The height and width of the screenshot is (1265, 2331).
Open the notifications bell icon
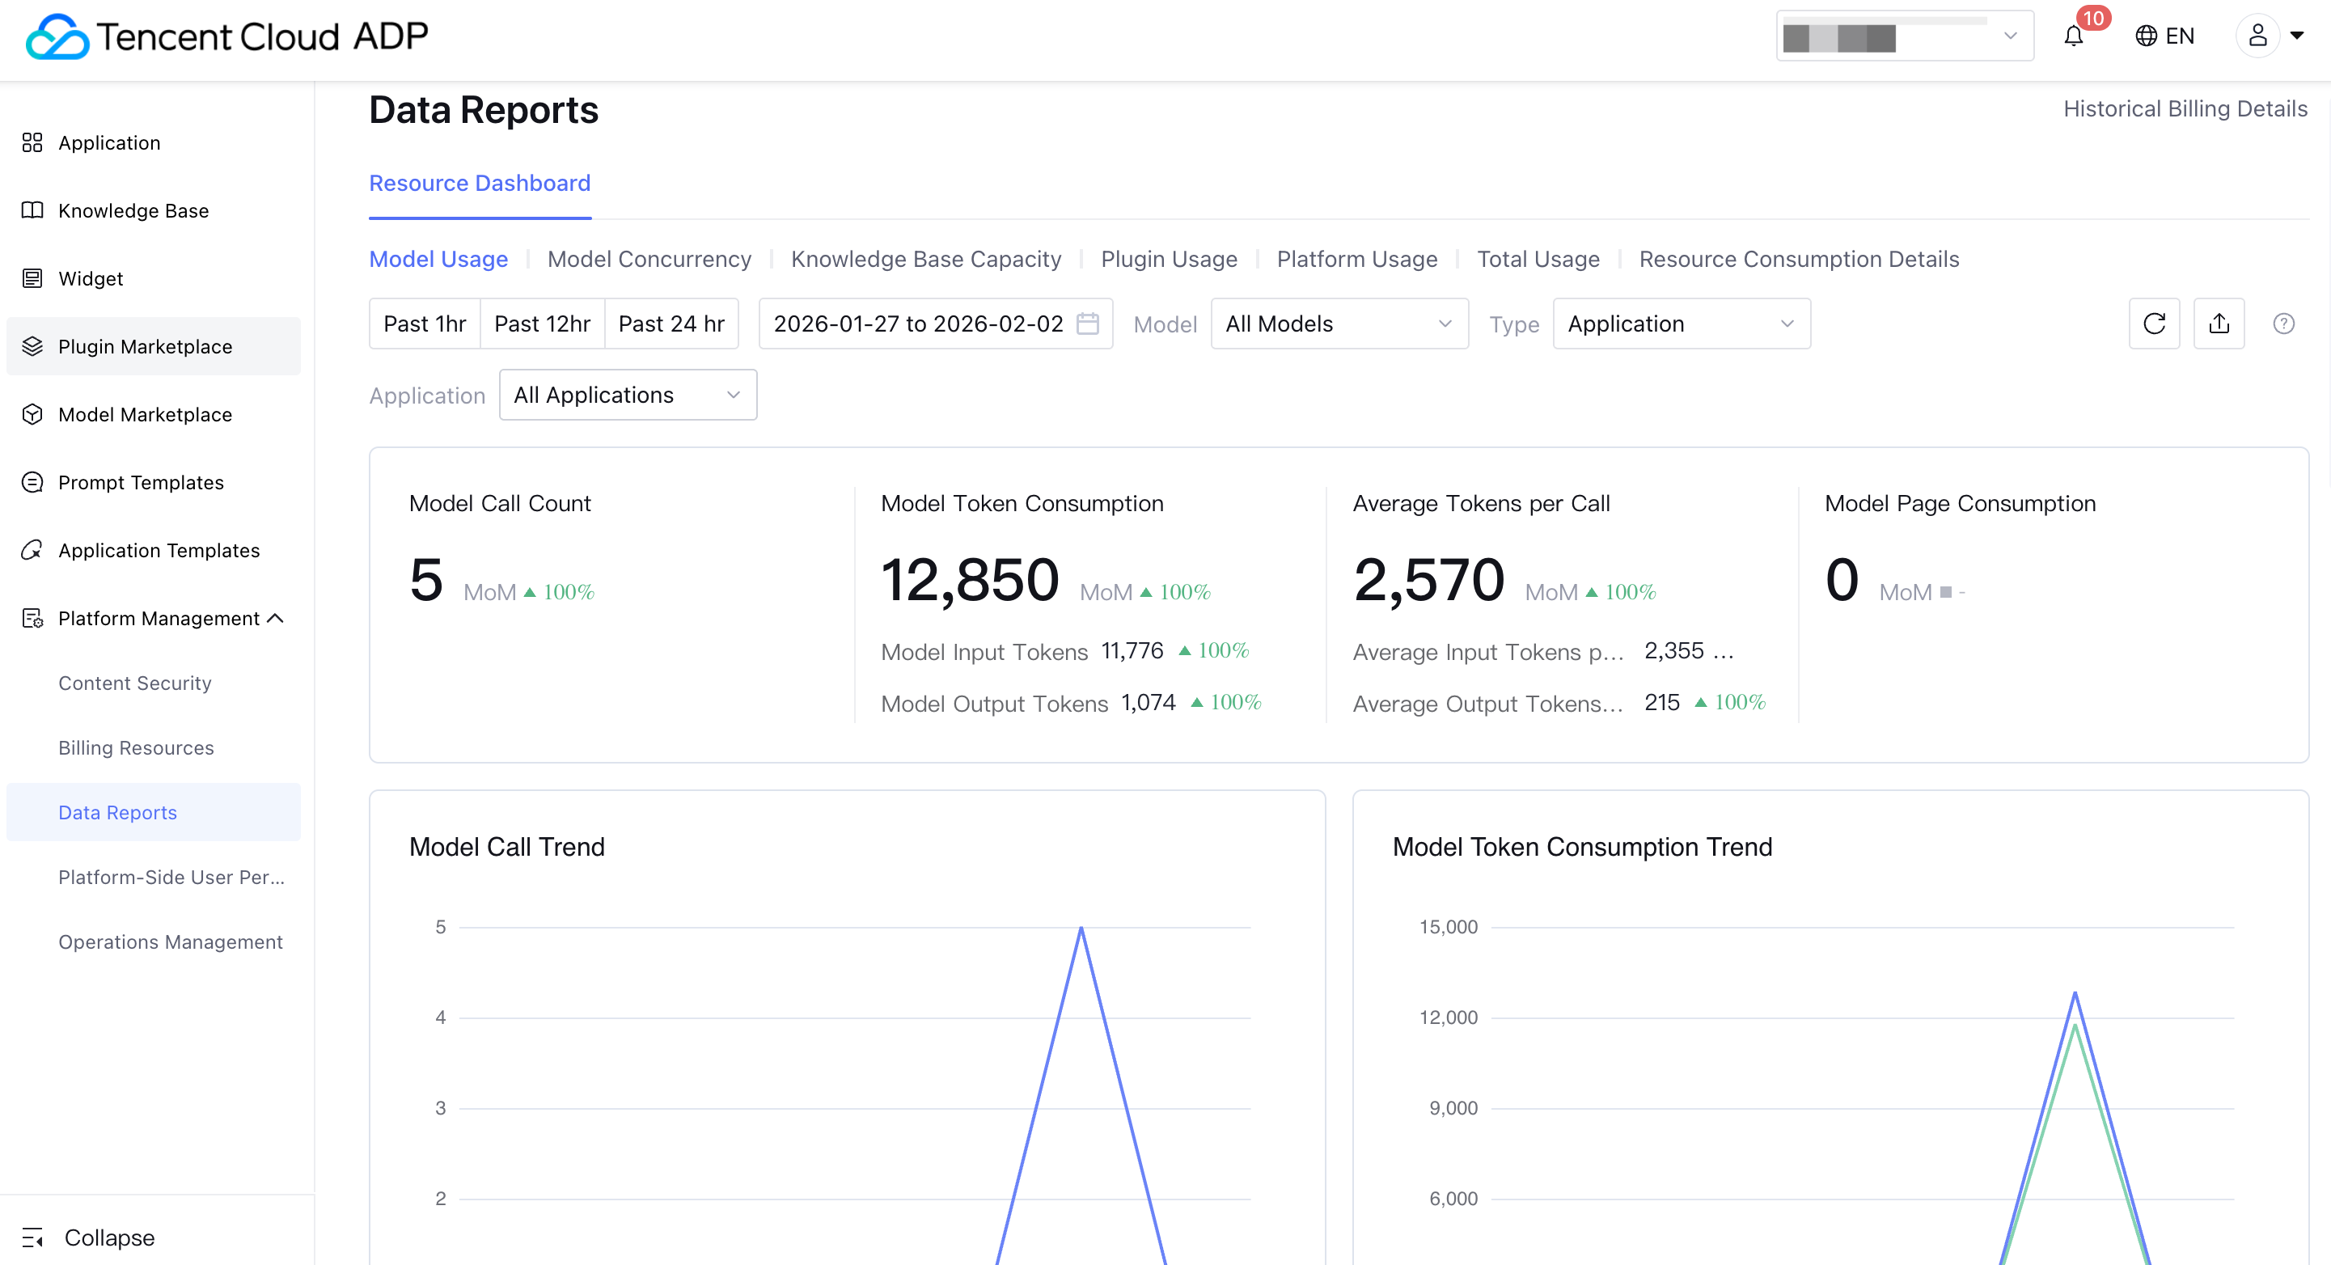(2074, 36)
